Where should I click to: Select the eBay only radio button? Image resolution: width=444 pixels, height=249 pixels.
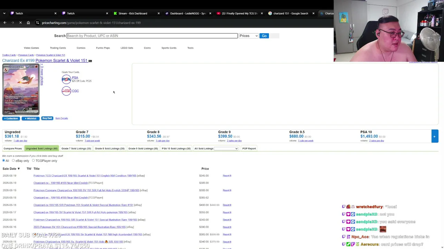pos(13,161)
